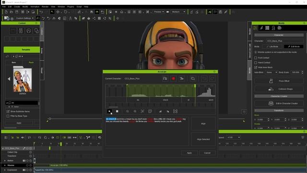Click the green end marker on AccuLips waveform

tap(195, 86)
